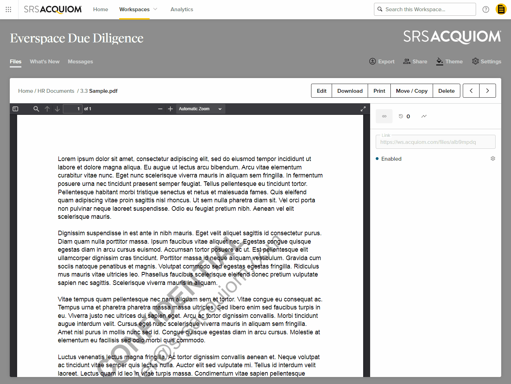The image size is (511, 384).
Task: Open the help question mark
Action: (485, 9)
